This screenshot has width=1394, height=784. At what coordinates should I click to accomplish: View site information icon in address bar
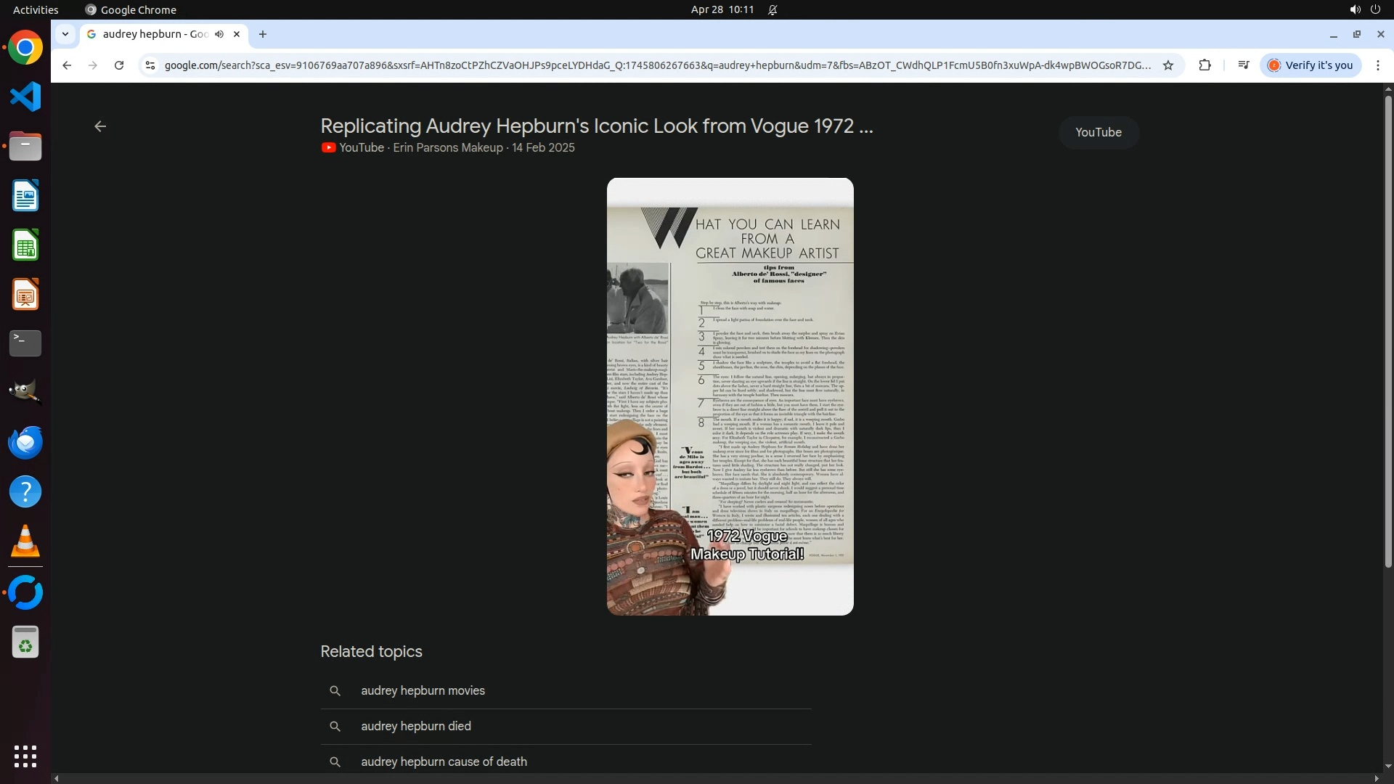[x=150, y=65]
